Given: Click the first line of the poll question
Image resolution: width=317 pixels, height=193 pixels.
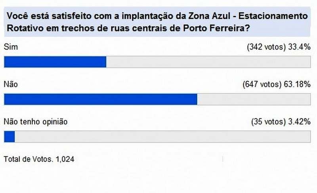Looking at the screenshot, I should point(157,17).
